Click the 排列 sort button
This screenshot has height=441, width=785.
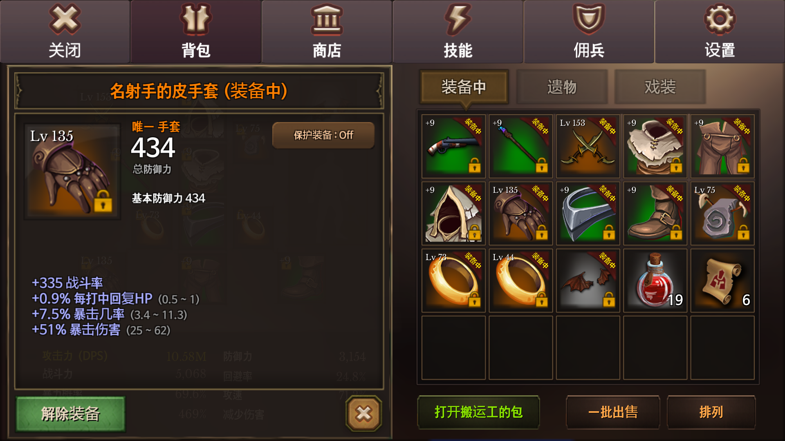[x=711, y=412]
